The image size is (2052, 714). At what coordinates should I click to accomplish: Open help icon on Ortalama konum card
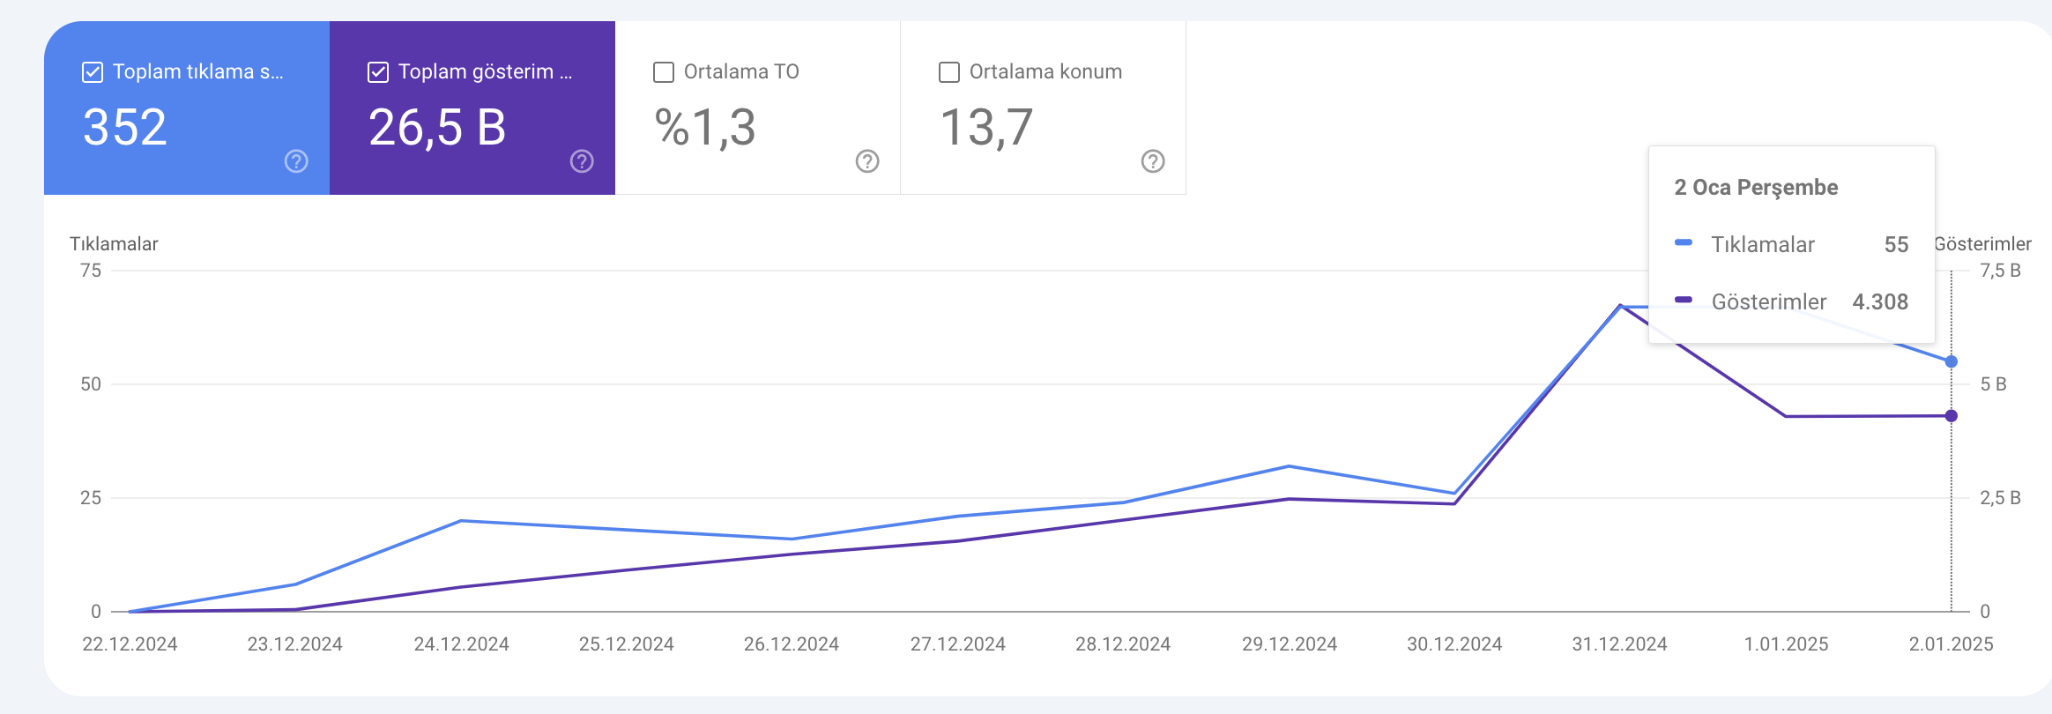pyautogui.click(x=1153, y=161)
